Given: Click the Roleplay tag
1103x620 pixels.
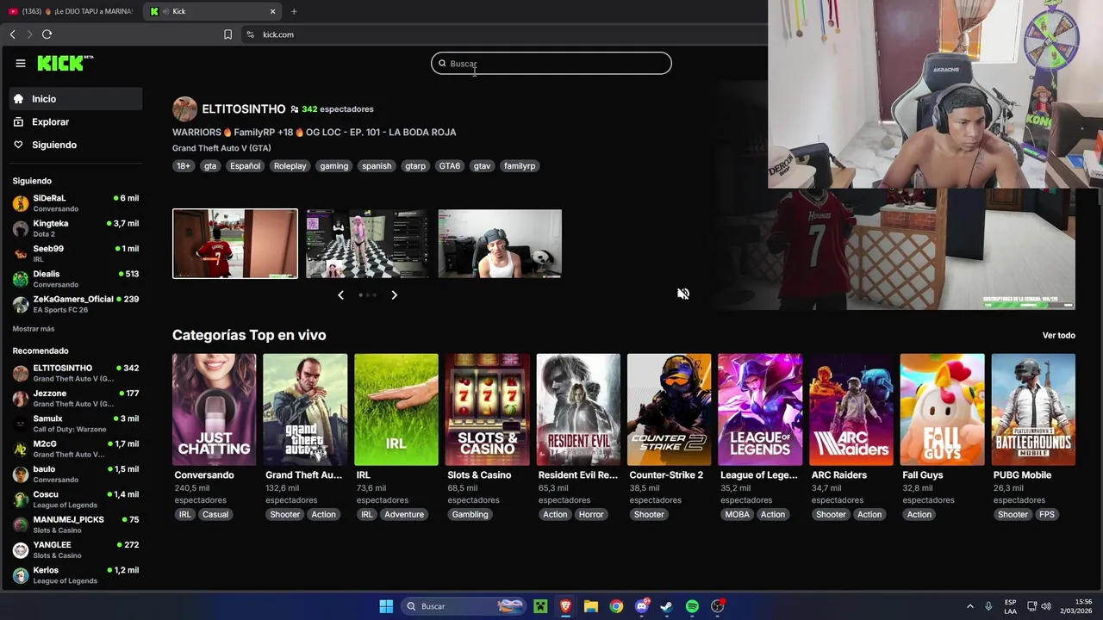Looking at the screenshot, I should pos(290,166).
